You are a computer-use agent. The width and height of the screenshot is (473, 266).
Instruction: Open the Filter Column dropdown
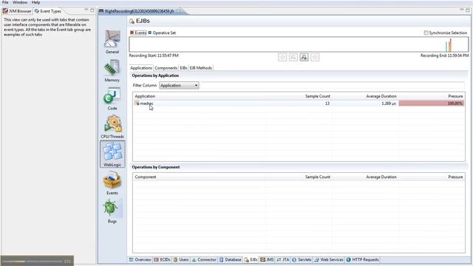coord(179,86)
